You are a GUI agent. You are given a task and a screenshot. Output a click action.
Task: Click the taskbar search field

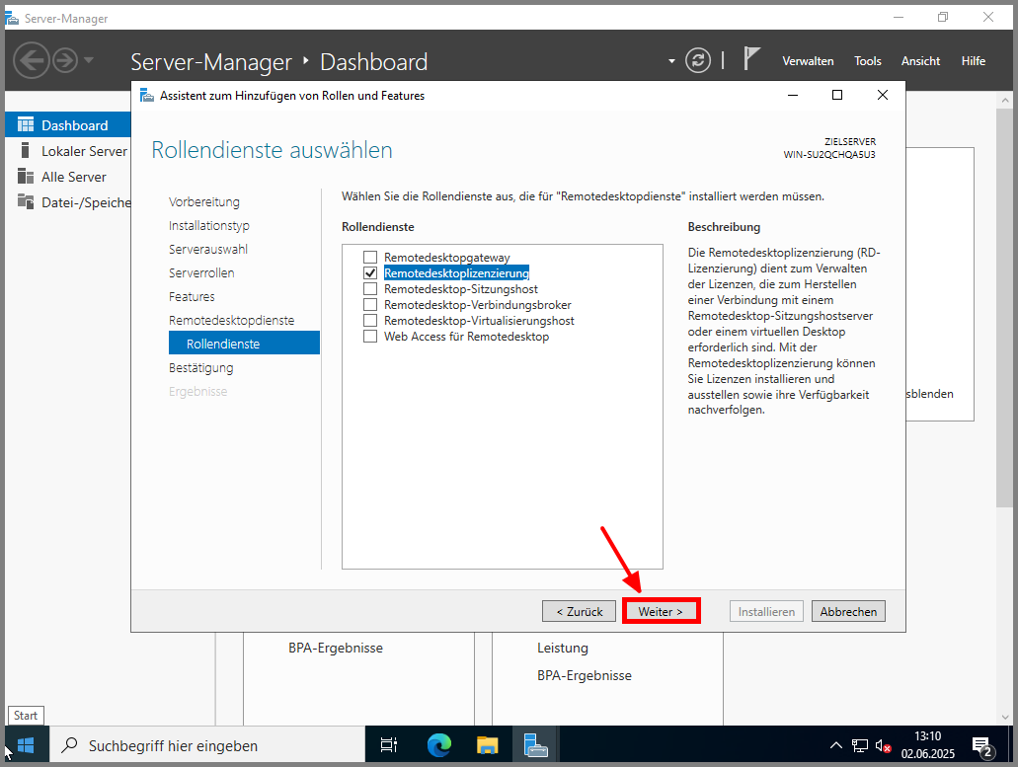[x=207, y=745]
